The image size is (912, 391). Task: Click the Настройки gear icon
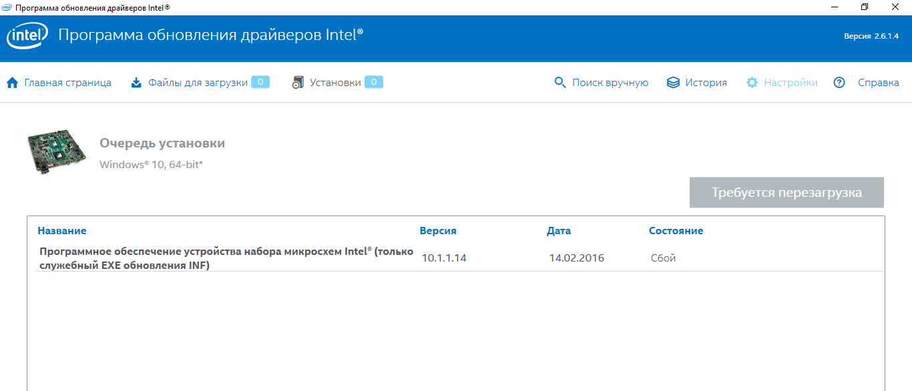752,83
